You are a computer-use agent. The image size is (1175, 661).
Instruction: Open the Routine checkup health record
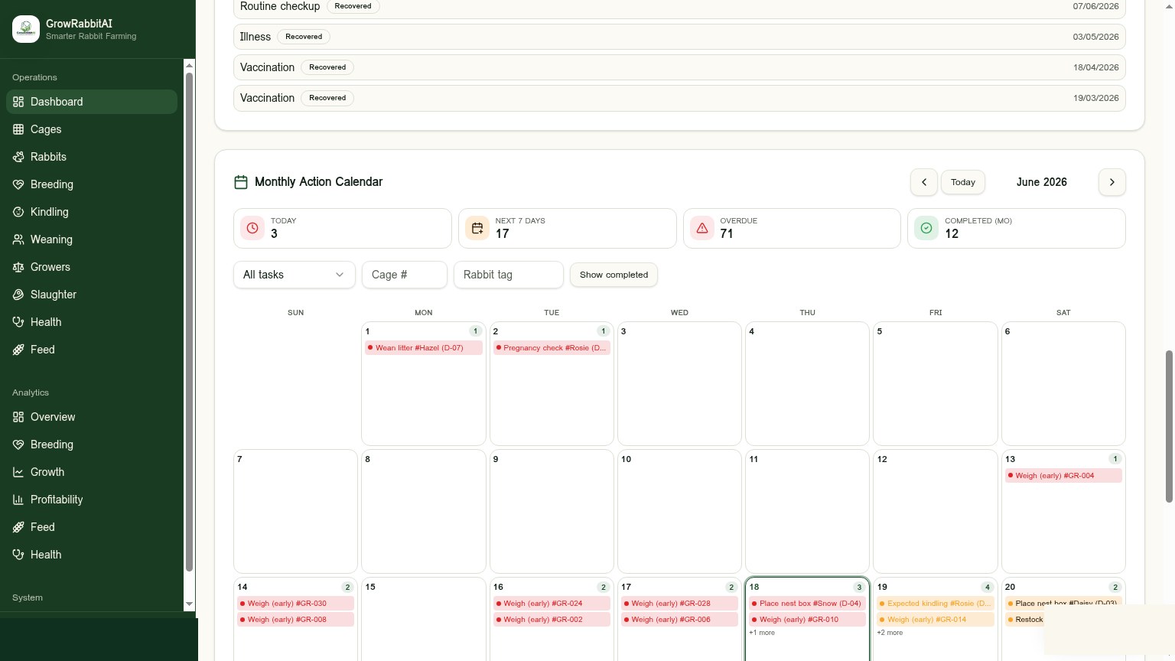click(x=679, y=7)
